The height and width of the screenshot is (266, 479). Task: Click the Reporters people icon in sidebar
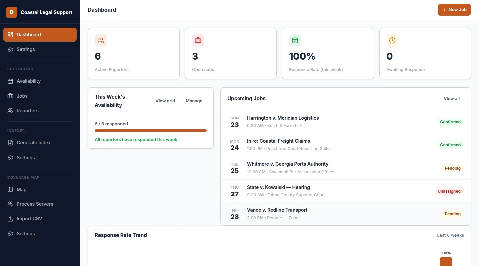click(10, 111)
